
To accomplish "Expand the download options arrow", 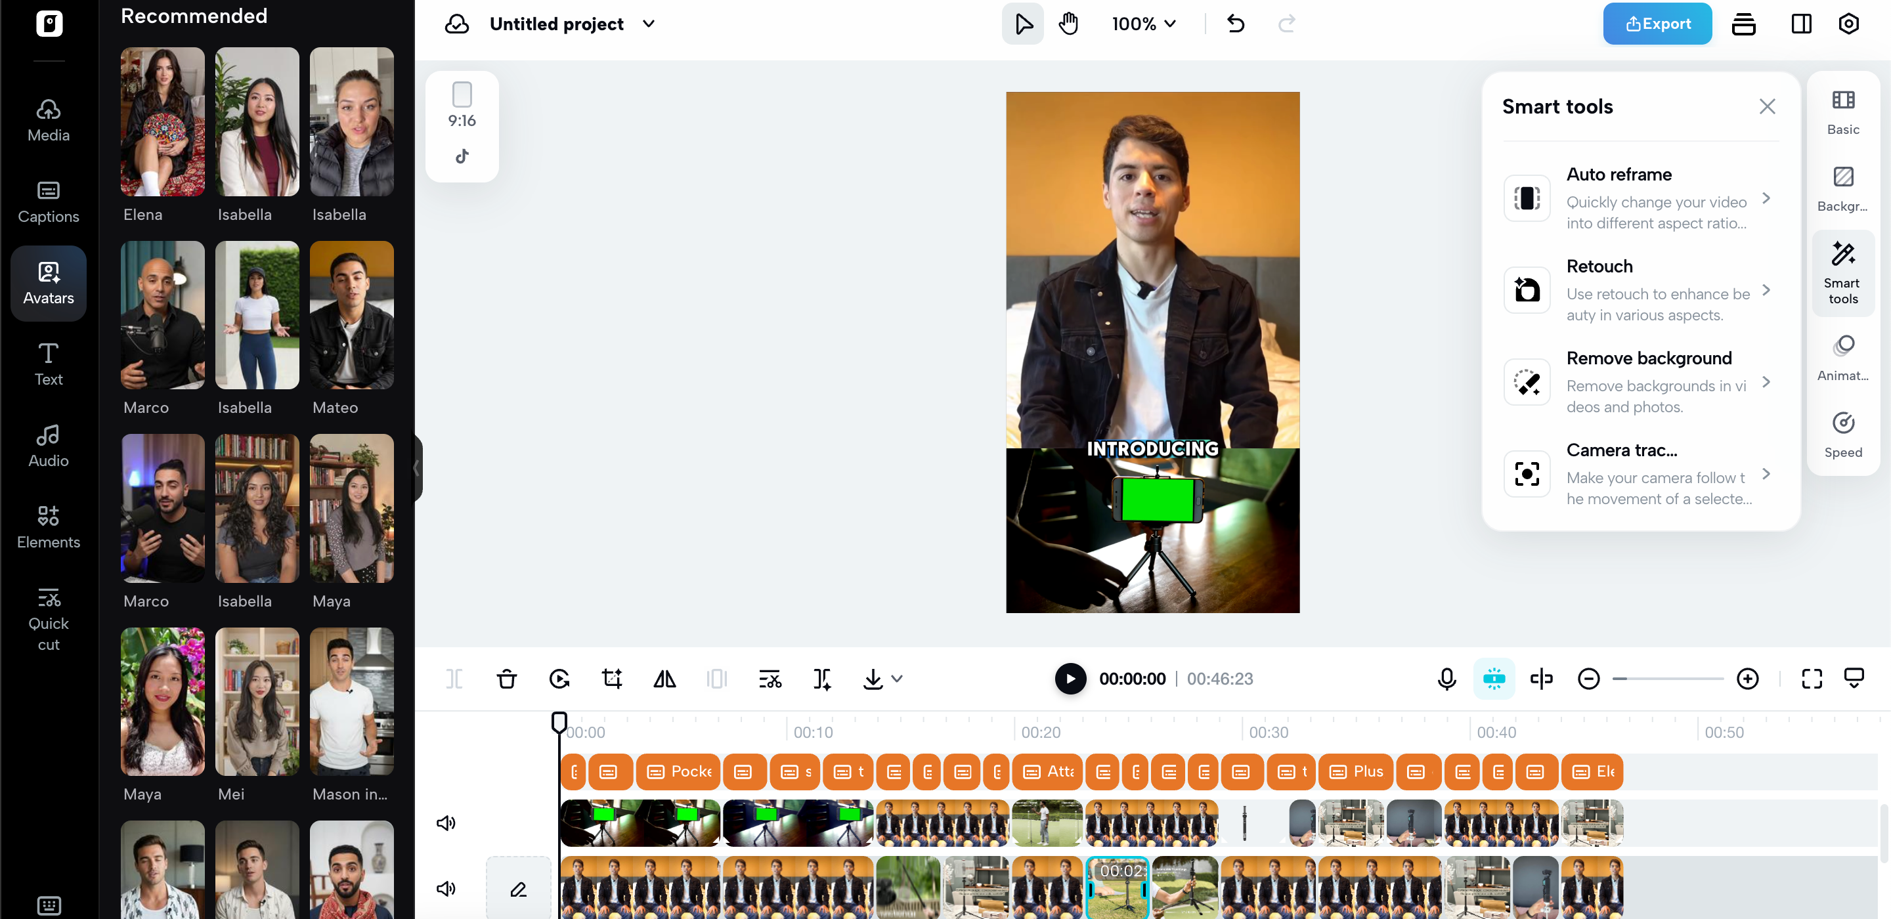I will [897, 679].
